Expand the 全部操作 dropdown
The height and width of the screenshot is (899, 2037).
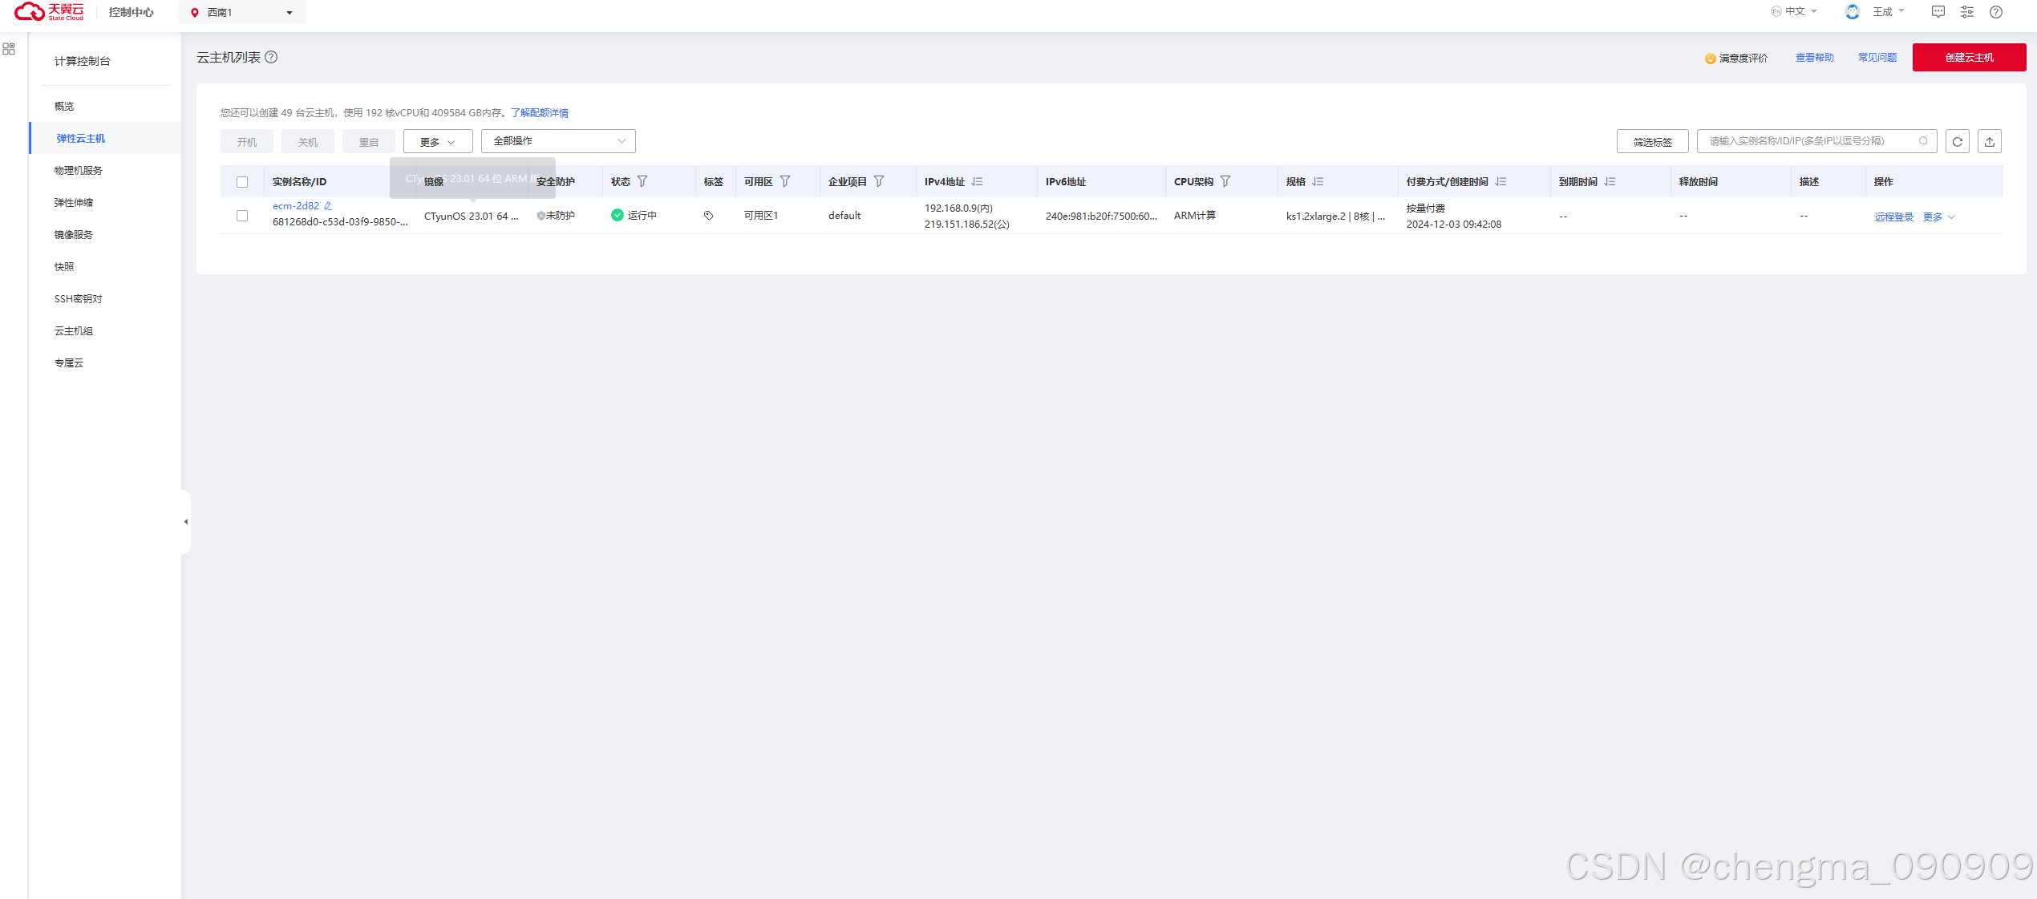(x=558, y=141)
